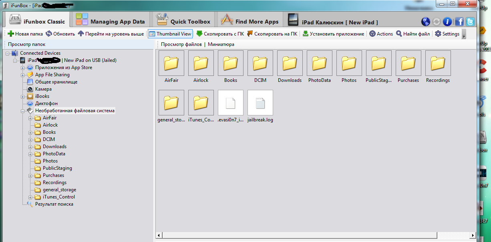The height and width of the screenshot is (242, 491).
Task: Toggle Thumbnail View mode
Action: point(170,34)
